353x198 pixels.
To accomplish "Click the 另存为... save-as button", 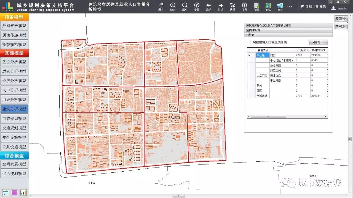I will [318, 42].
